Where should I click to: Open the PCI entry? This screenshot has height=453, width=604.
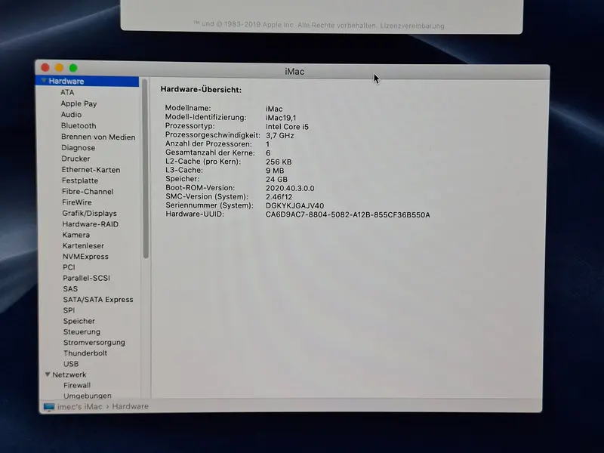click(x=69, y=267)
